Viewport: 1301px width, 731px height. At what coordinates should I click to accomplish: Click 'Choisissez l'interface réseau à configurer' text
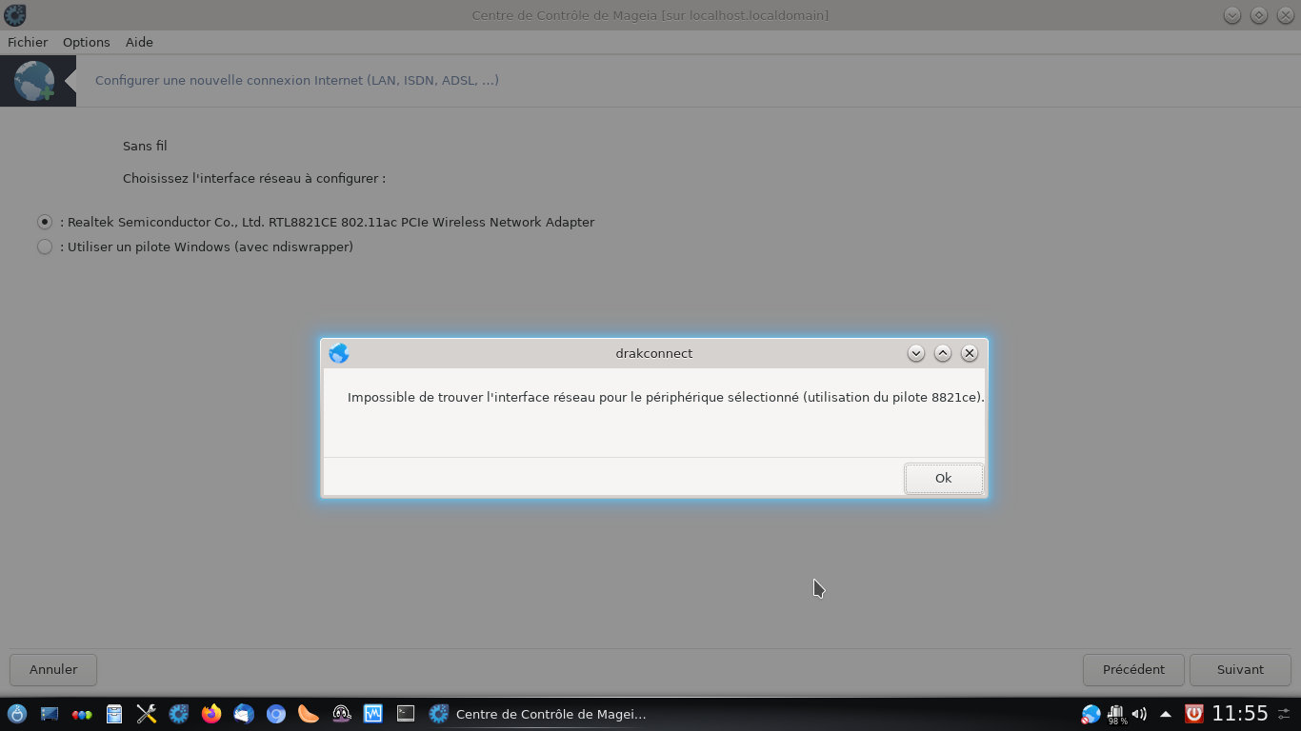254,178
